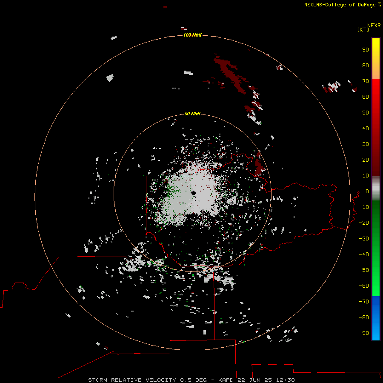The height and width of the screenshot is (383, 383).
Task: Click the -90 knot scale label
Action: 364,333
